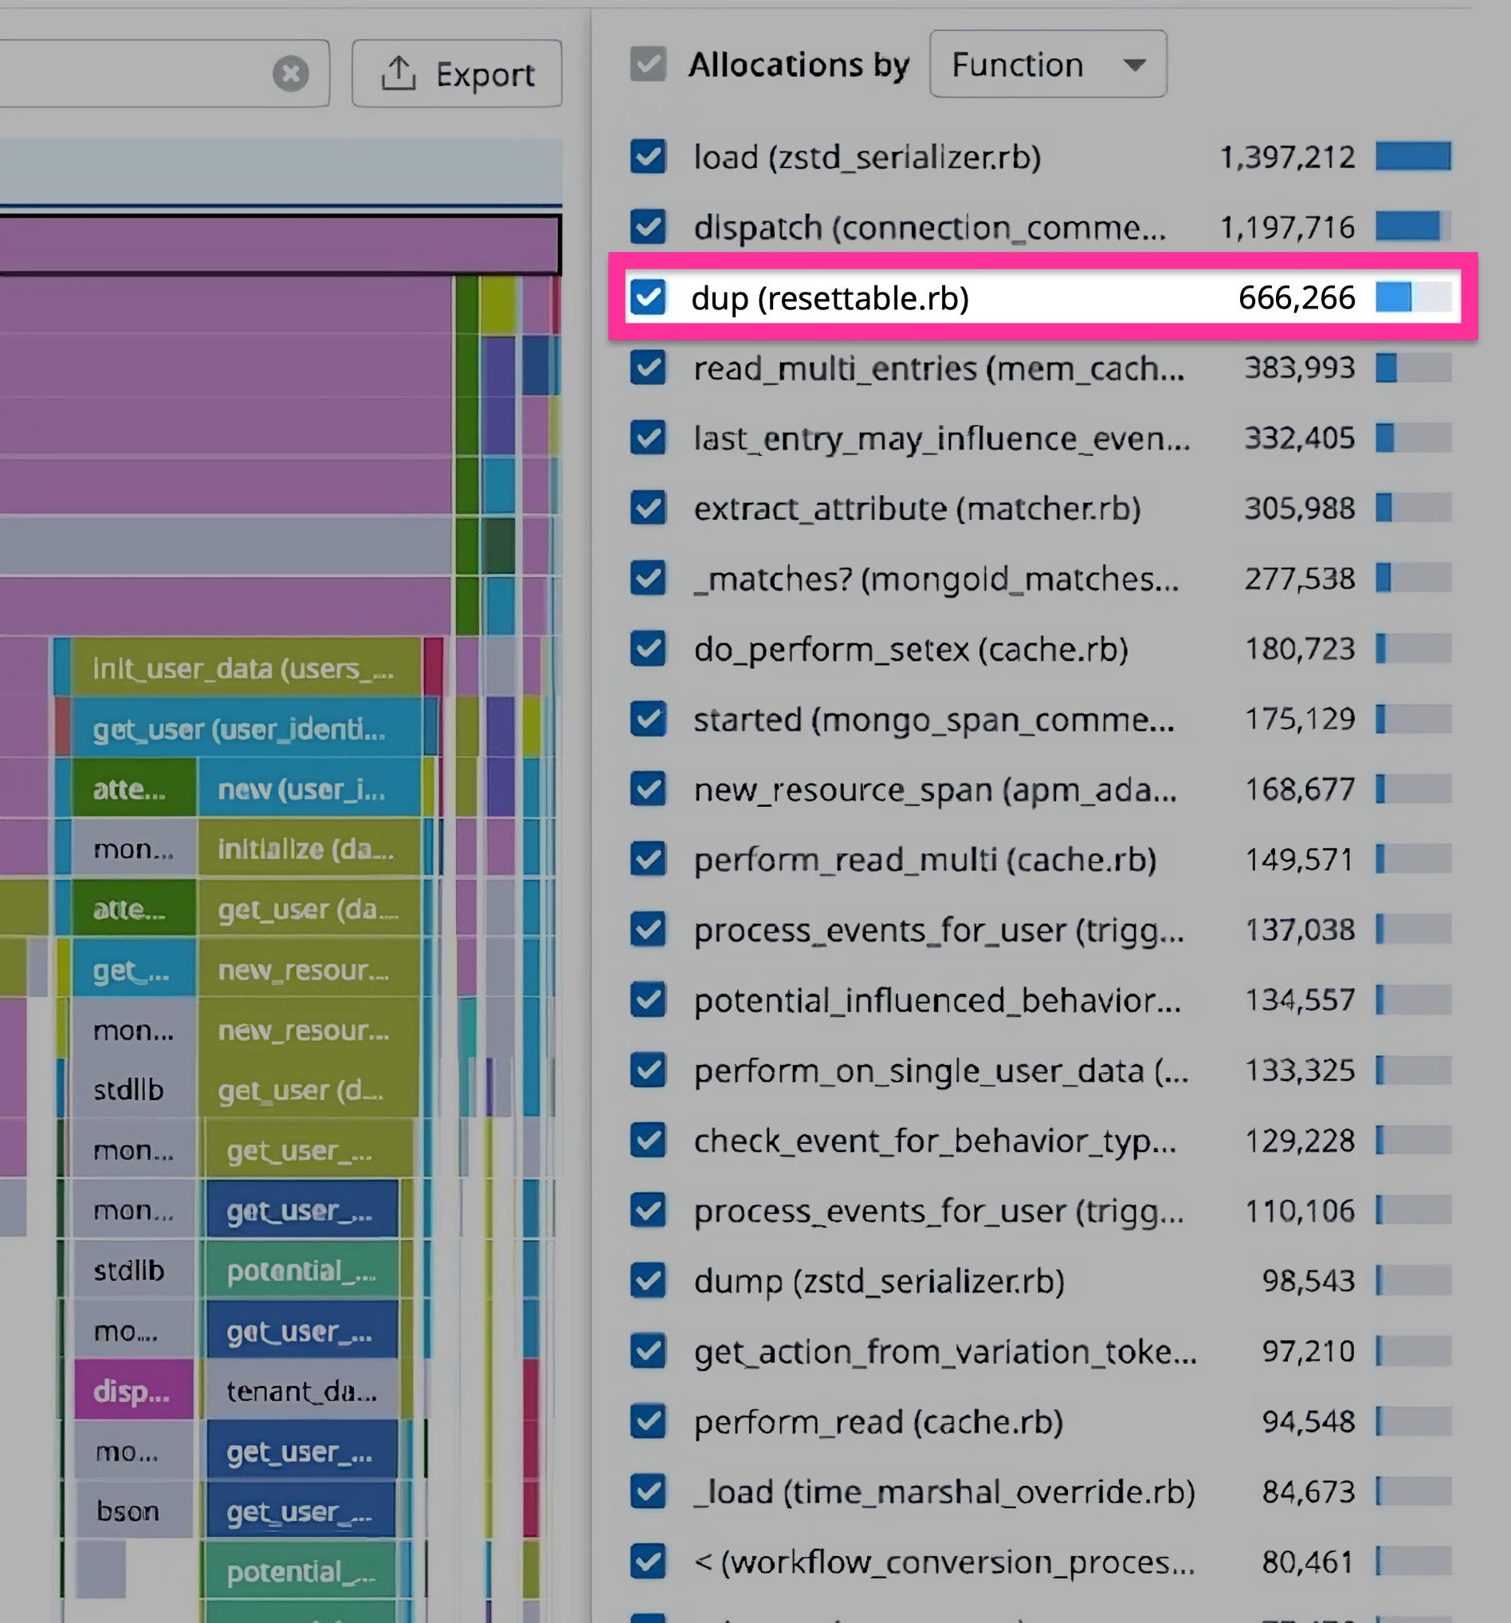Image resolution: width=1511 pixels, height=1623 pixels.
Task: Open the Function dropdown
Action: coord(1047,65)
